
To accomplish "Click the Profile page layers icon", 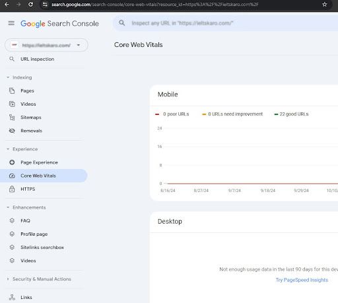I will (x=12, y=234).
